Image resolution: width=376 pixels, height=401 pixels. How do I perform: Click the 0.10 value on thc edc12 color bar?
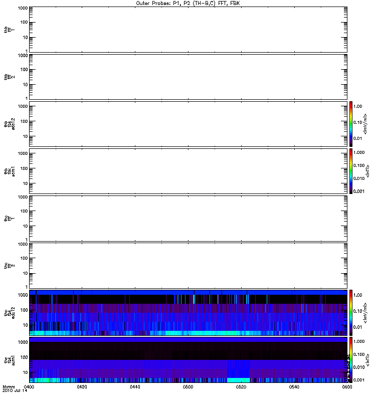[357, 311]
